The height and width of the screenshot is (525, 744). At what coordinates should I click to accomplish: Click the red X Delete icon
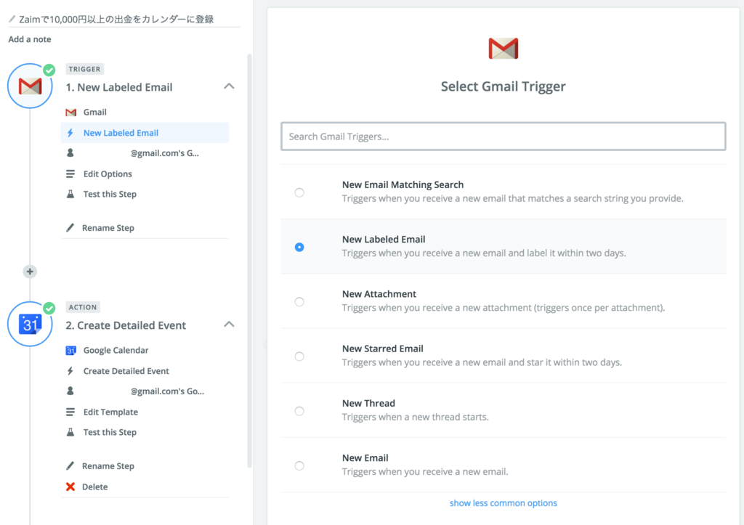[70, 487]
